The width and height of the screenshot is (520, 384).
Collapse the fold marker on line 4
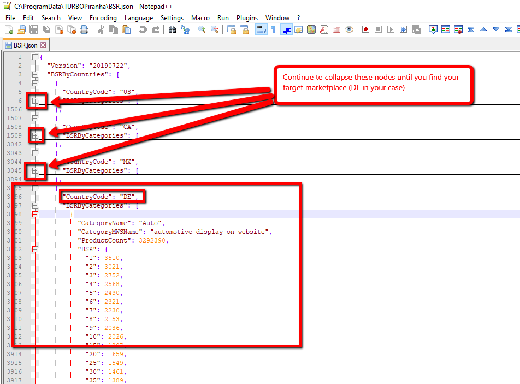click(x=35, y=83)
